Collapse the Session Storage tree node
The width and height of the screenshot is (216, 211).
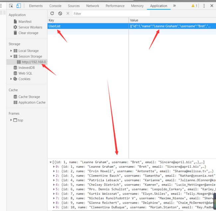[11, 56]
